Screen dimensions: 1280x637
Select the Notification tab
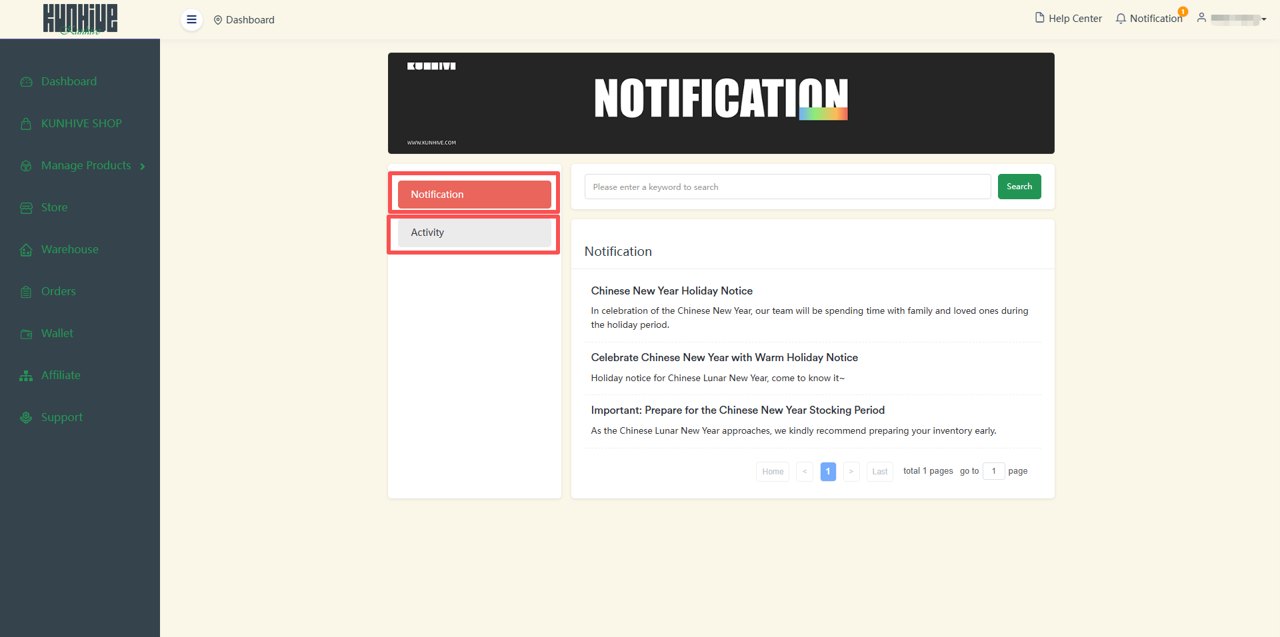(474, 195)
